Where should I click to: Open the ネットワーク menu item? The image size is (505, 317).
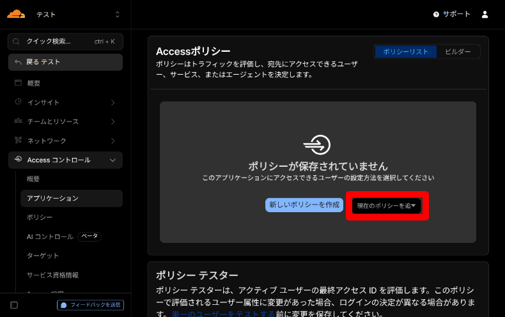point(65,141)
